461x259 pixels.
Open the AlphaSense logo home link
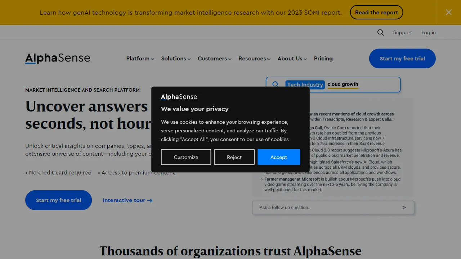pyautogui.click(x=58, y=58)
